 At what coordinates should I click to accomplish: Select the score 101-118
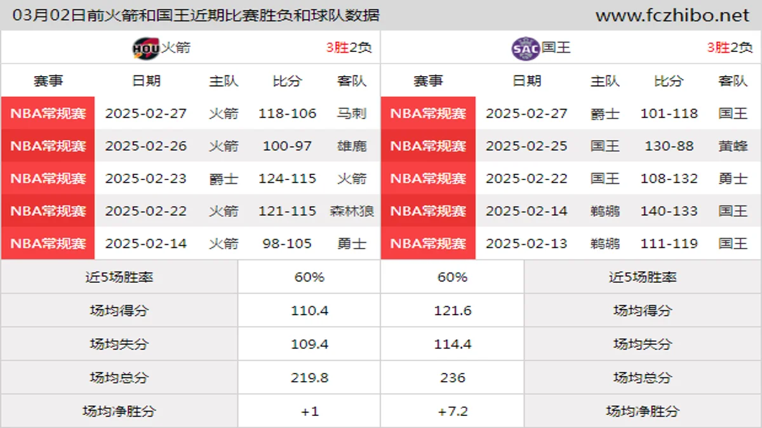669,113
